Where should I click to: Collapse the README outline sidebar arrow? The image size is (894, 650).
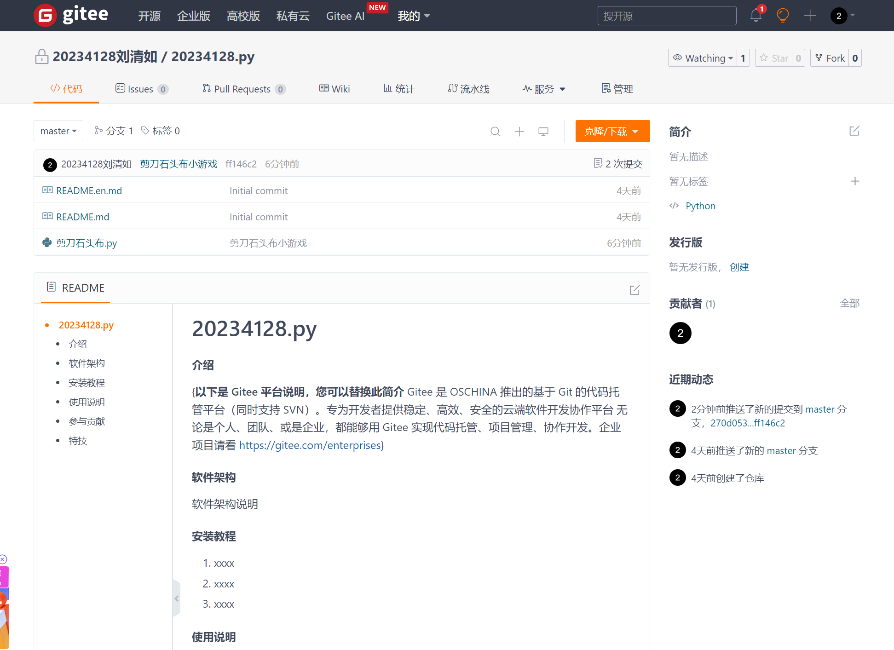click(177, 598)
